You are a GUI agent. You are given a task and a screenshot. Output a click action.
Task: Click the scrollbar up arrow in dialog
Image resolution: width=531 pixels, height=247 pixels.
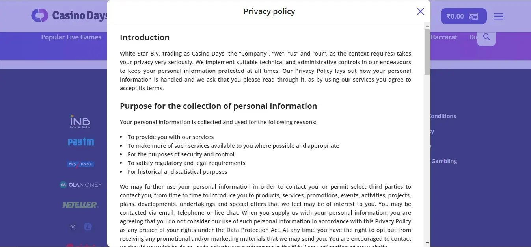pyautogui.click(x=427, y=26)
